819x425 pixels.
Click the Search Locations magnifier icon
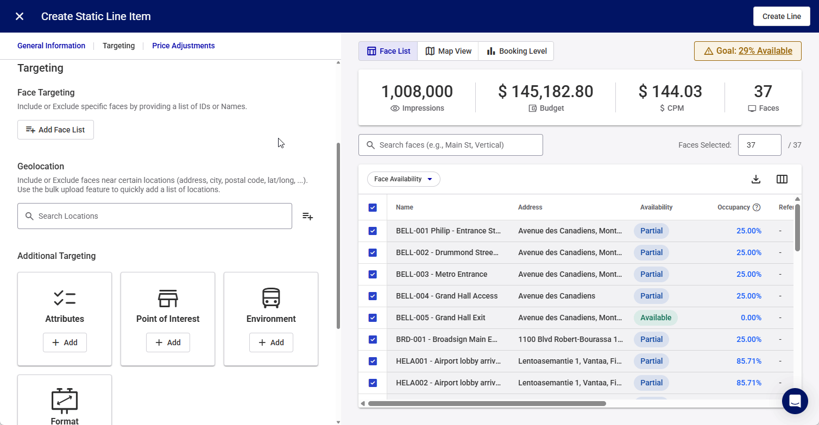[30, 216]
